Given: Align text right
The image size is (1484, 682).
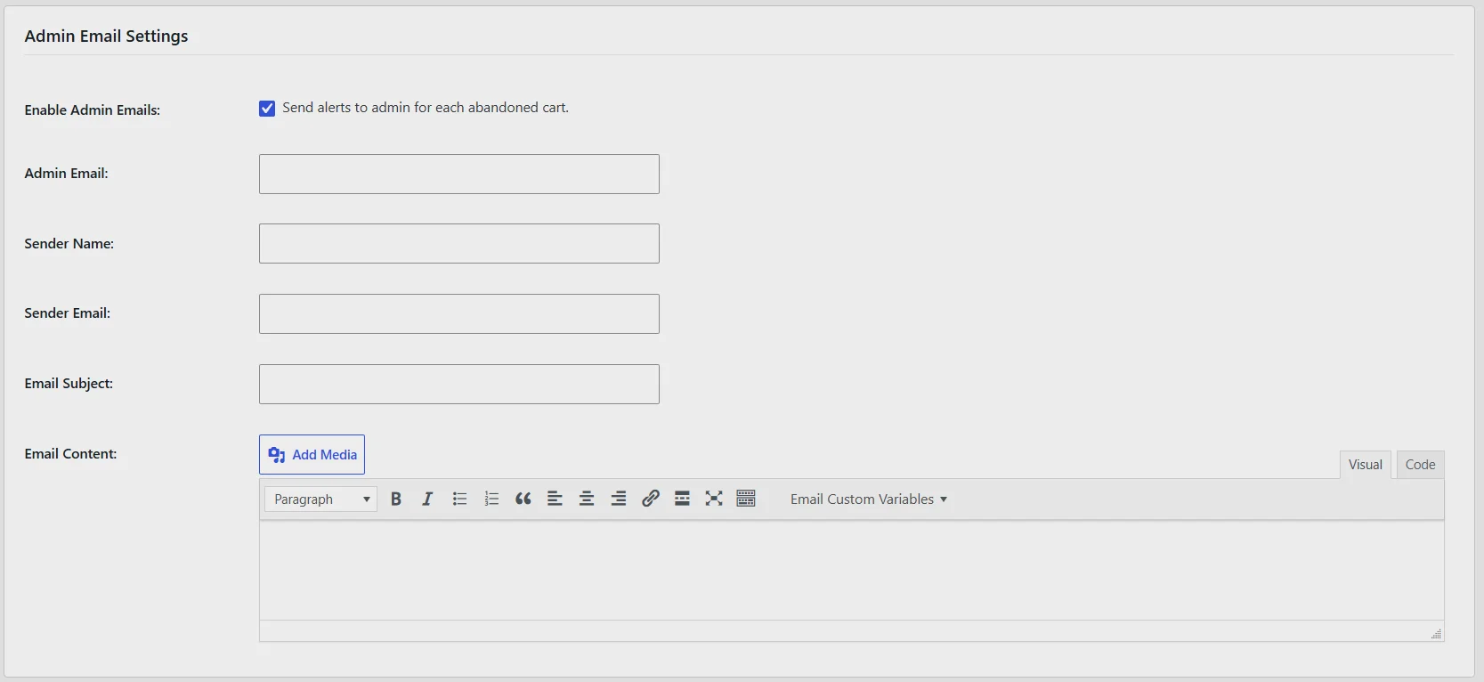Looking at the screenshot, I should [x=619, y=499].
